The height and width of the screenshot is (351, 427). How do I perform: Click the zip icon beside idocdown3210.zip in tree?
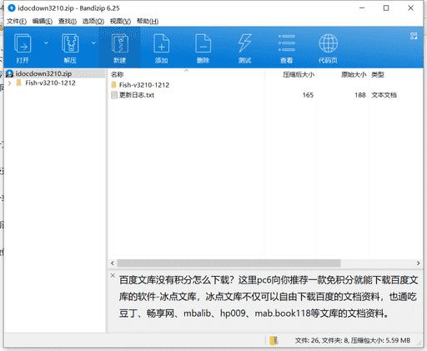(x=10, y=73)
